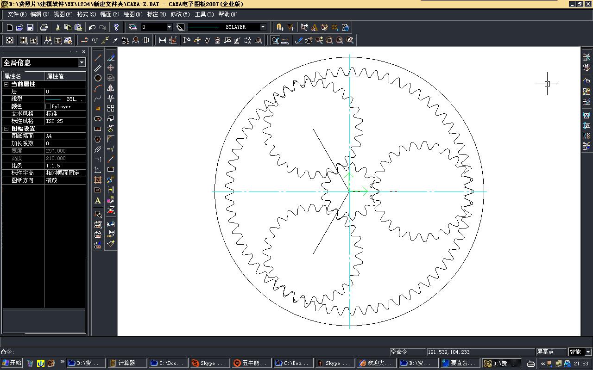Select the Fillet corner tool
The width and height of the screenshot is (593, 370).
click(x=111, y=139)
